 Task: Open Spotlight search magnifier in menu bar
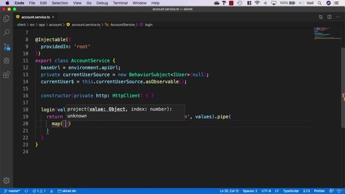pyautogui.click(x=320, y=3)
